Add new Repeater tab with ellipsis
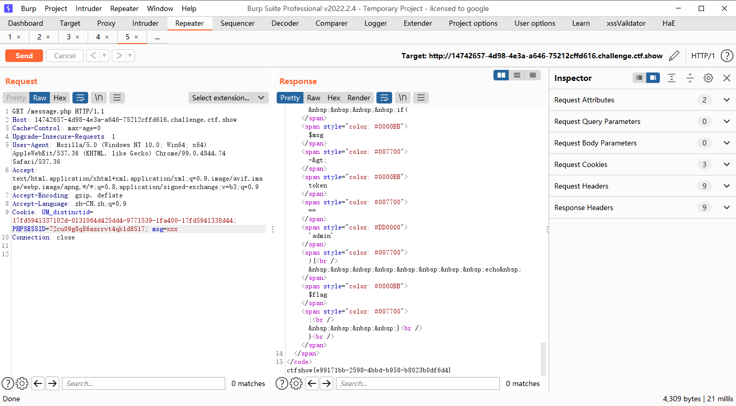Screen dimensions: 736x406 click(x=156, y=37)
